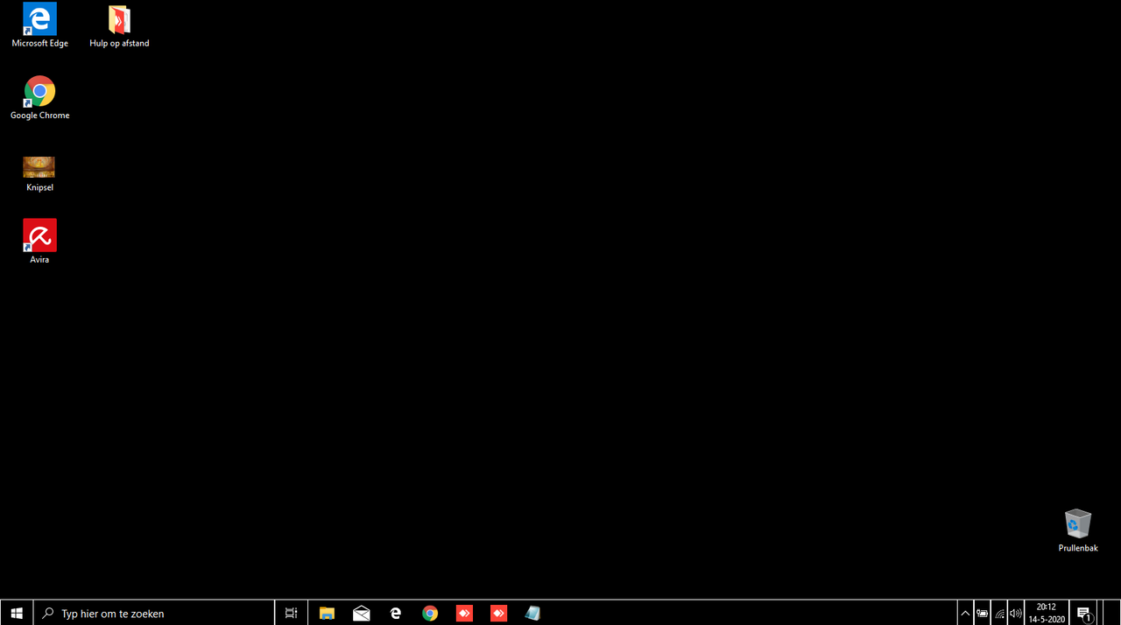Select the Avira desktop shortcut
The image size is (1121, 625).
(x=39, y=242)
